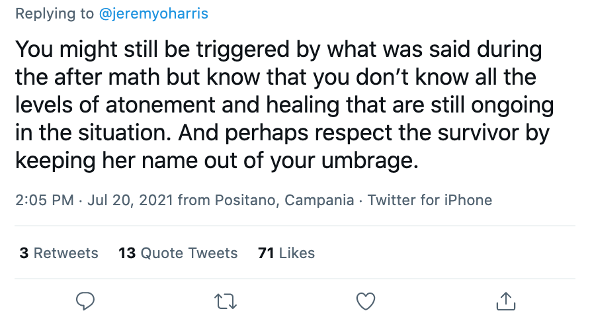Show who liked via 71 Likes

pyautogui.click(x=286, y=253)
